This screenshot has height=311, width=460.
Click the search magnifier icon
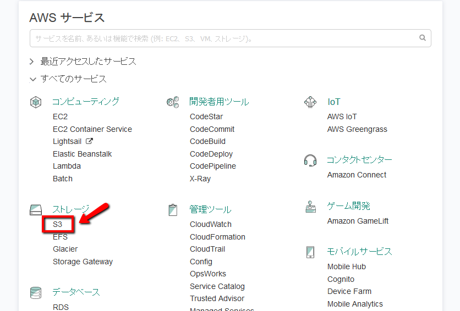[423, 38]
